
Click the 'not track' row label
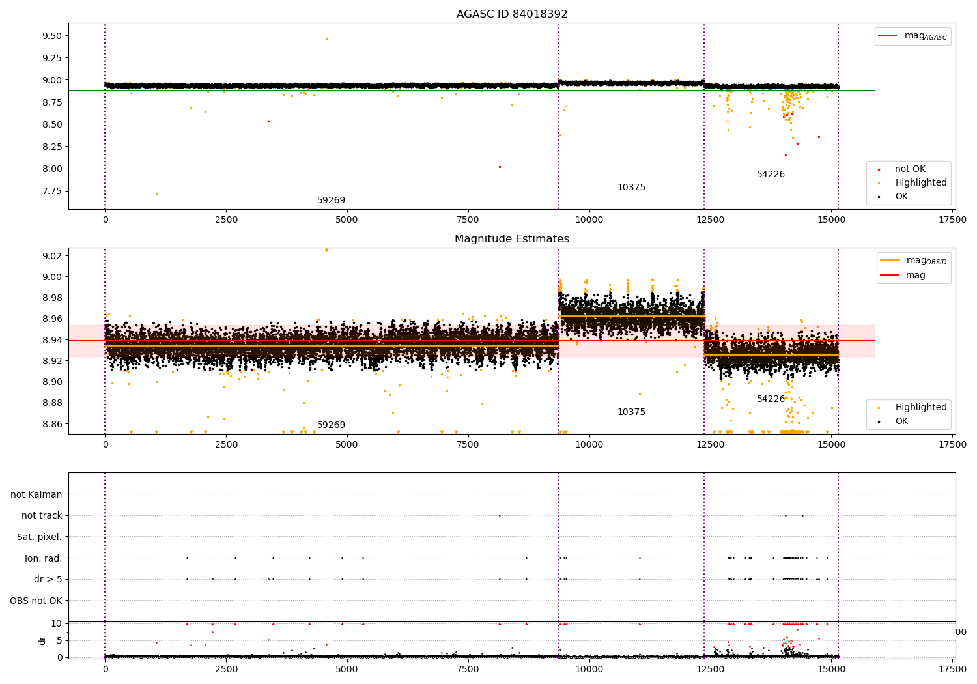[x=42, y=516]
